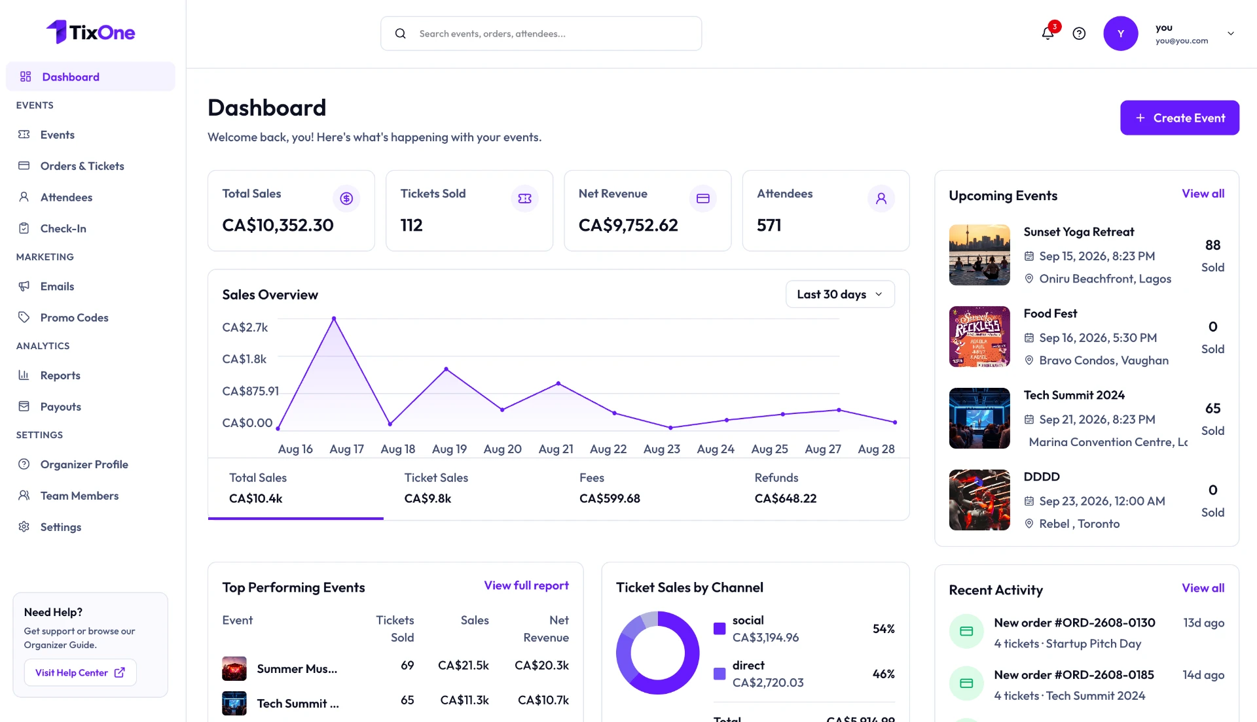Click the Payouts icon in sidebar
The height and width of the screenshot is (722, 1257).
tap(24, 406)
